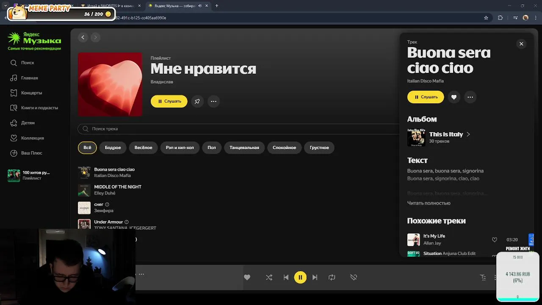The image size is (542, 305).
Task: Select the Рэп и хип-хоп filter chip
Action: point(180,147)
